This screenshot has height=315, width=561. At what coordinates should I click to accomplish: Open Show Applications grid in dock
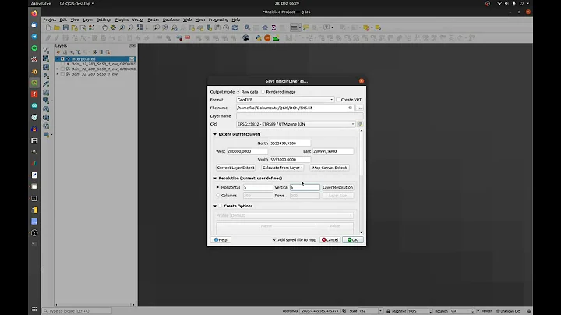(x=34, y=310)
